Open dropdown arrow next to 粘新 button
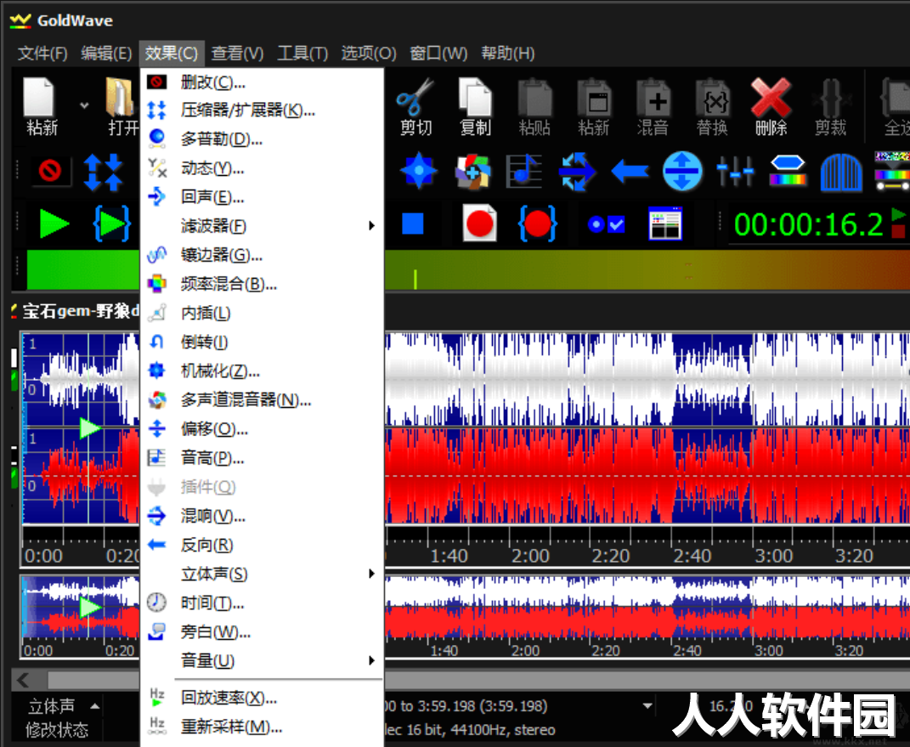910x747 pixels. [84, 105]
